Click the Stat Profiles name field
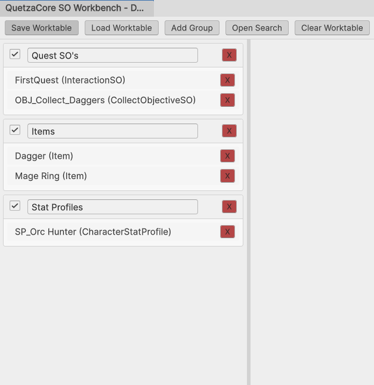The width and height of the screenshot is (374, 385). tap(112, 207)
